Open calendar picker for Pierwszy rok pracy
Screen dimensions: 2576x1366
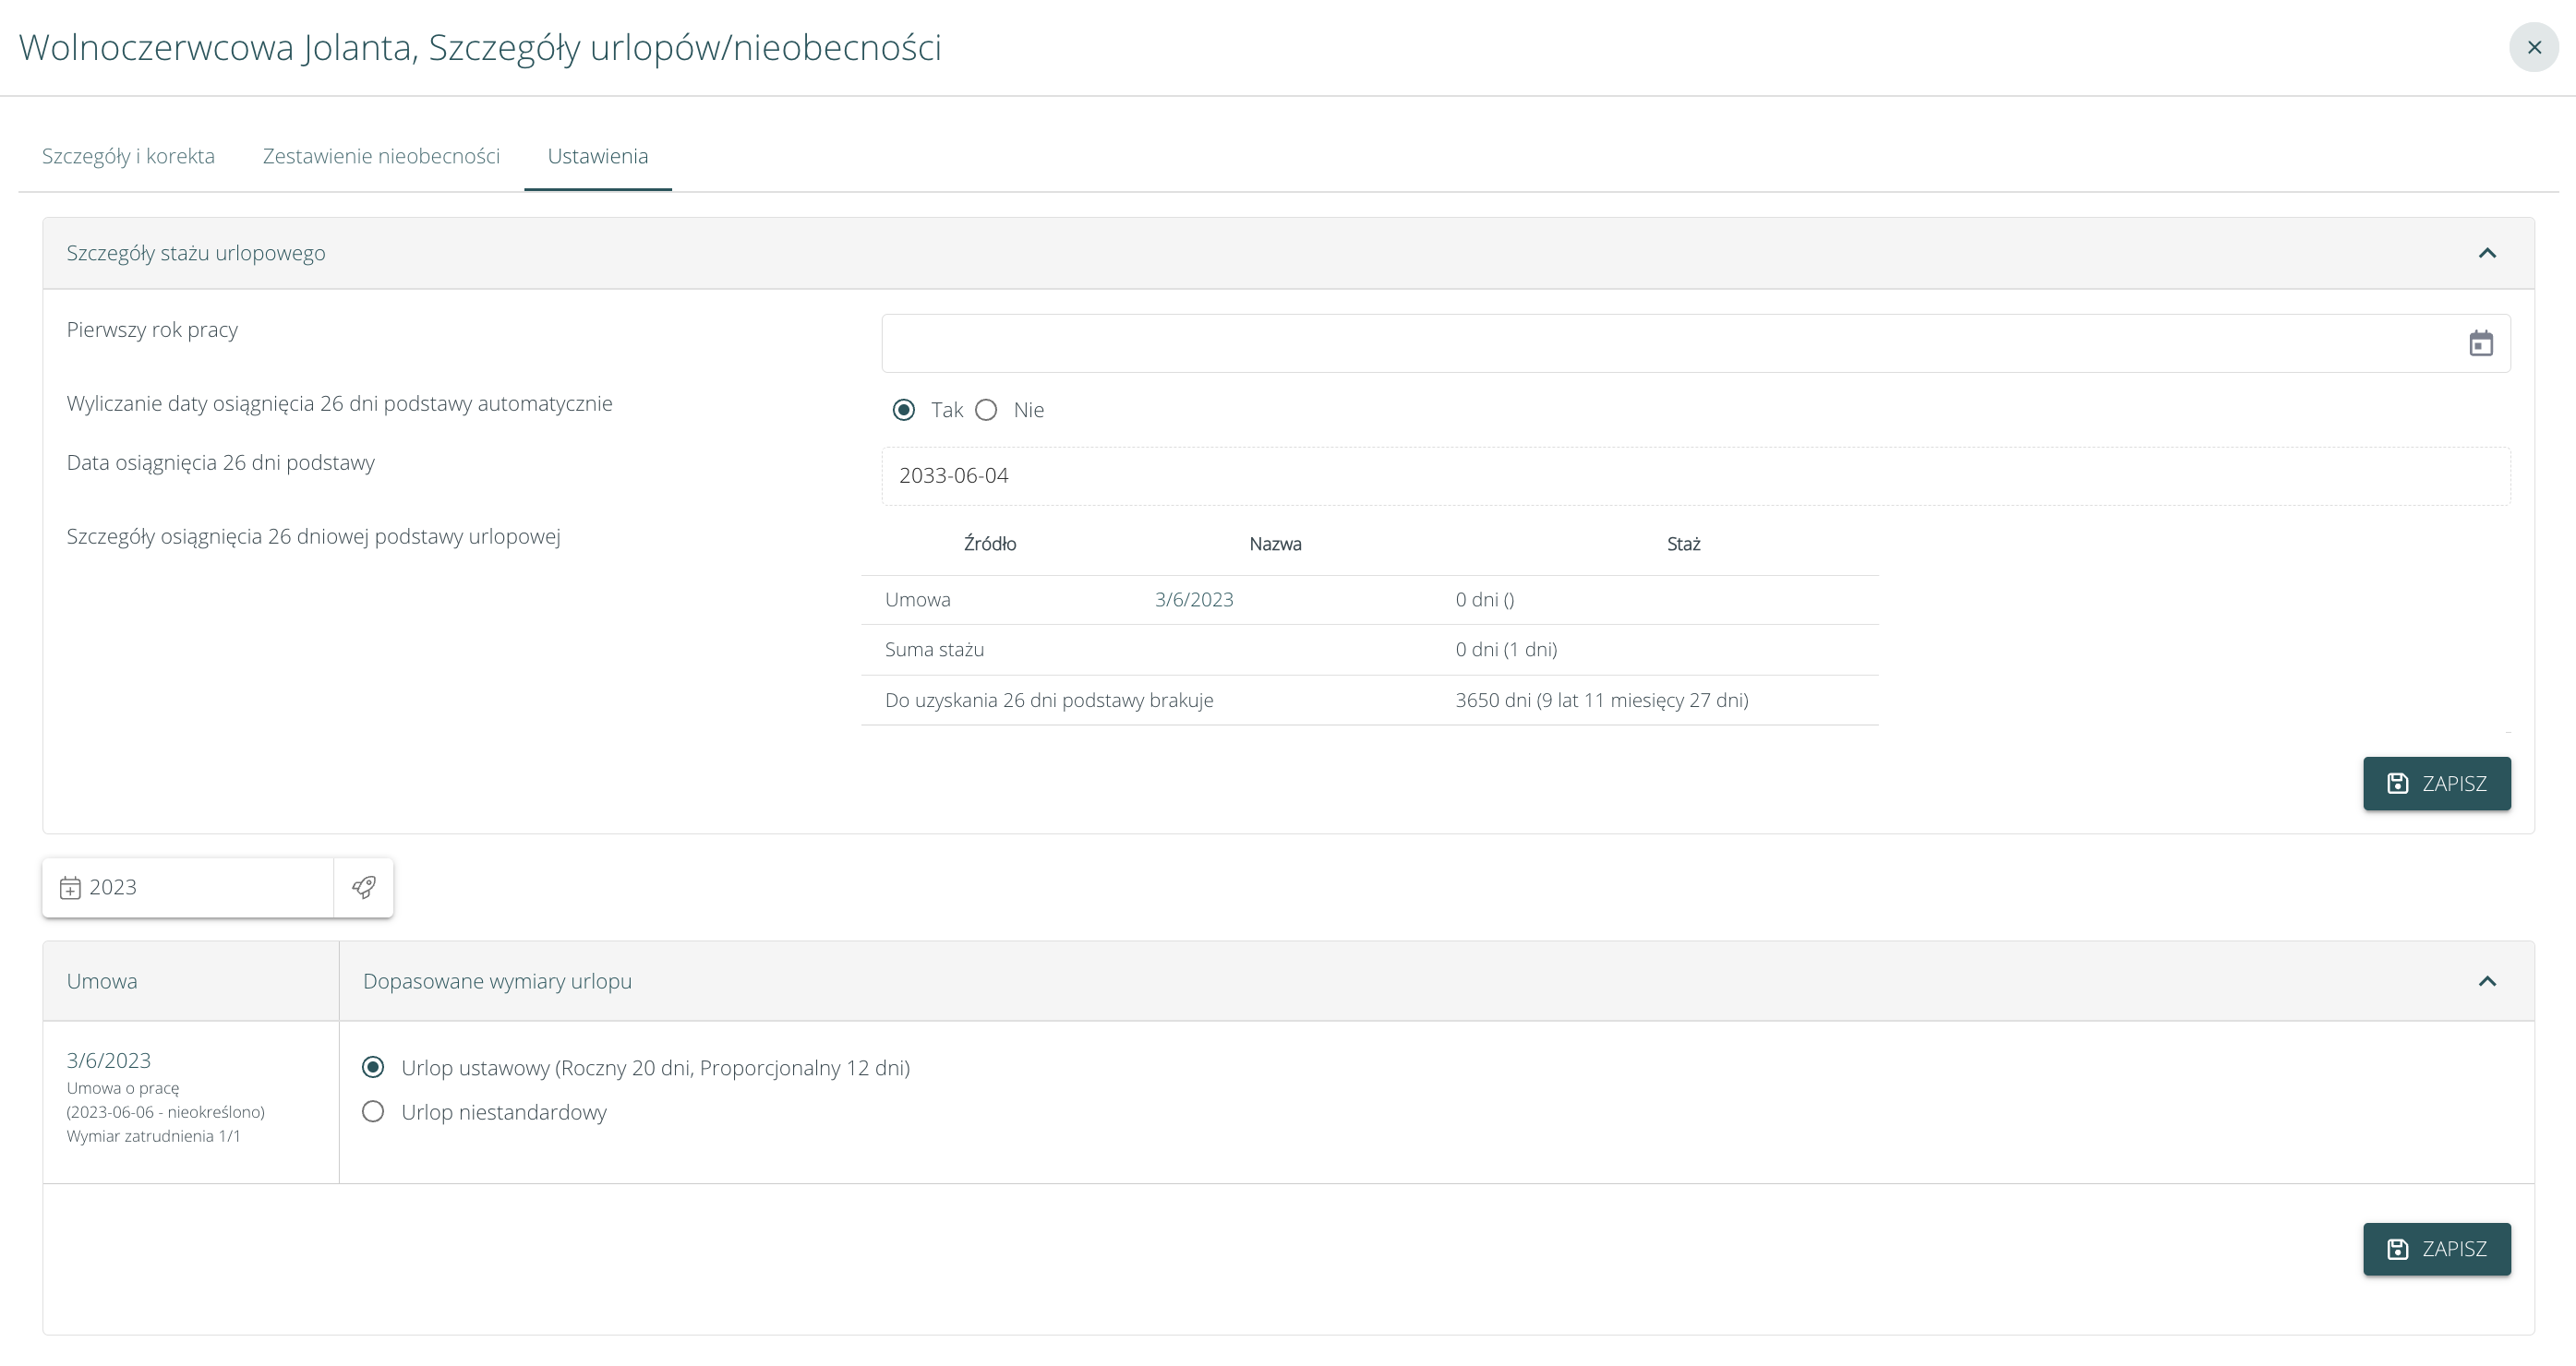click(x=2480, y=344)
